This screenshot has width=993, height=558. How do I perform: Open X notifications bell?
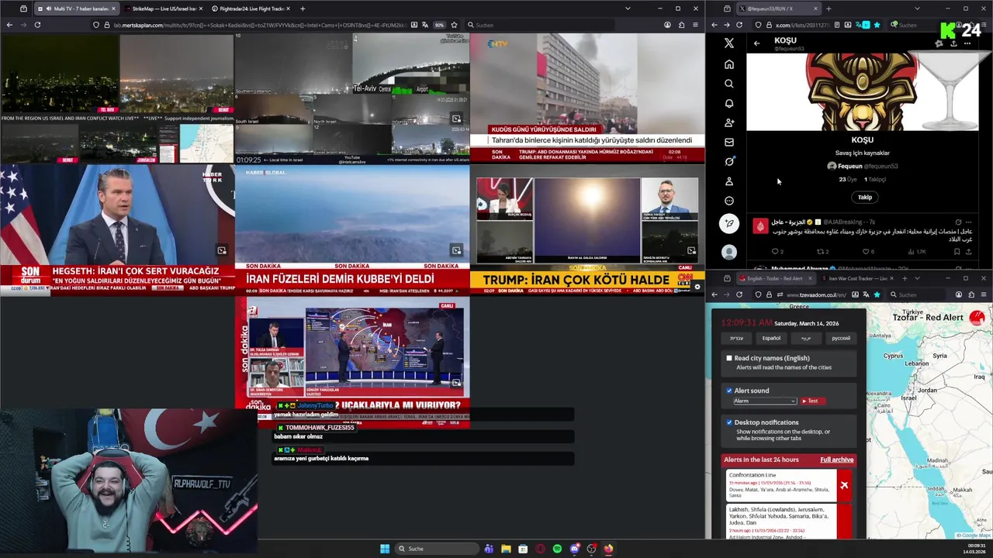pos(728,103)
